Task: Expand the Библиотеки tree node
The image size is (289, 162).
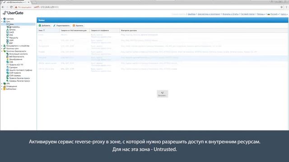Action: click(2, 89)
